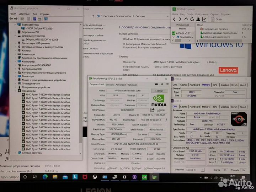Open GPU-Z hamburger menu icon
Image resolution: width=256 pixels, height=192 pixels.
click(x=167, y=84)
